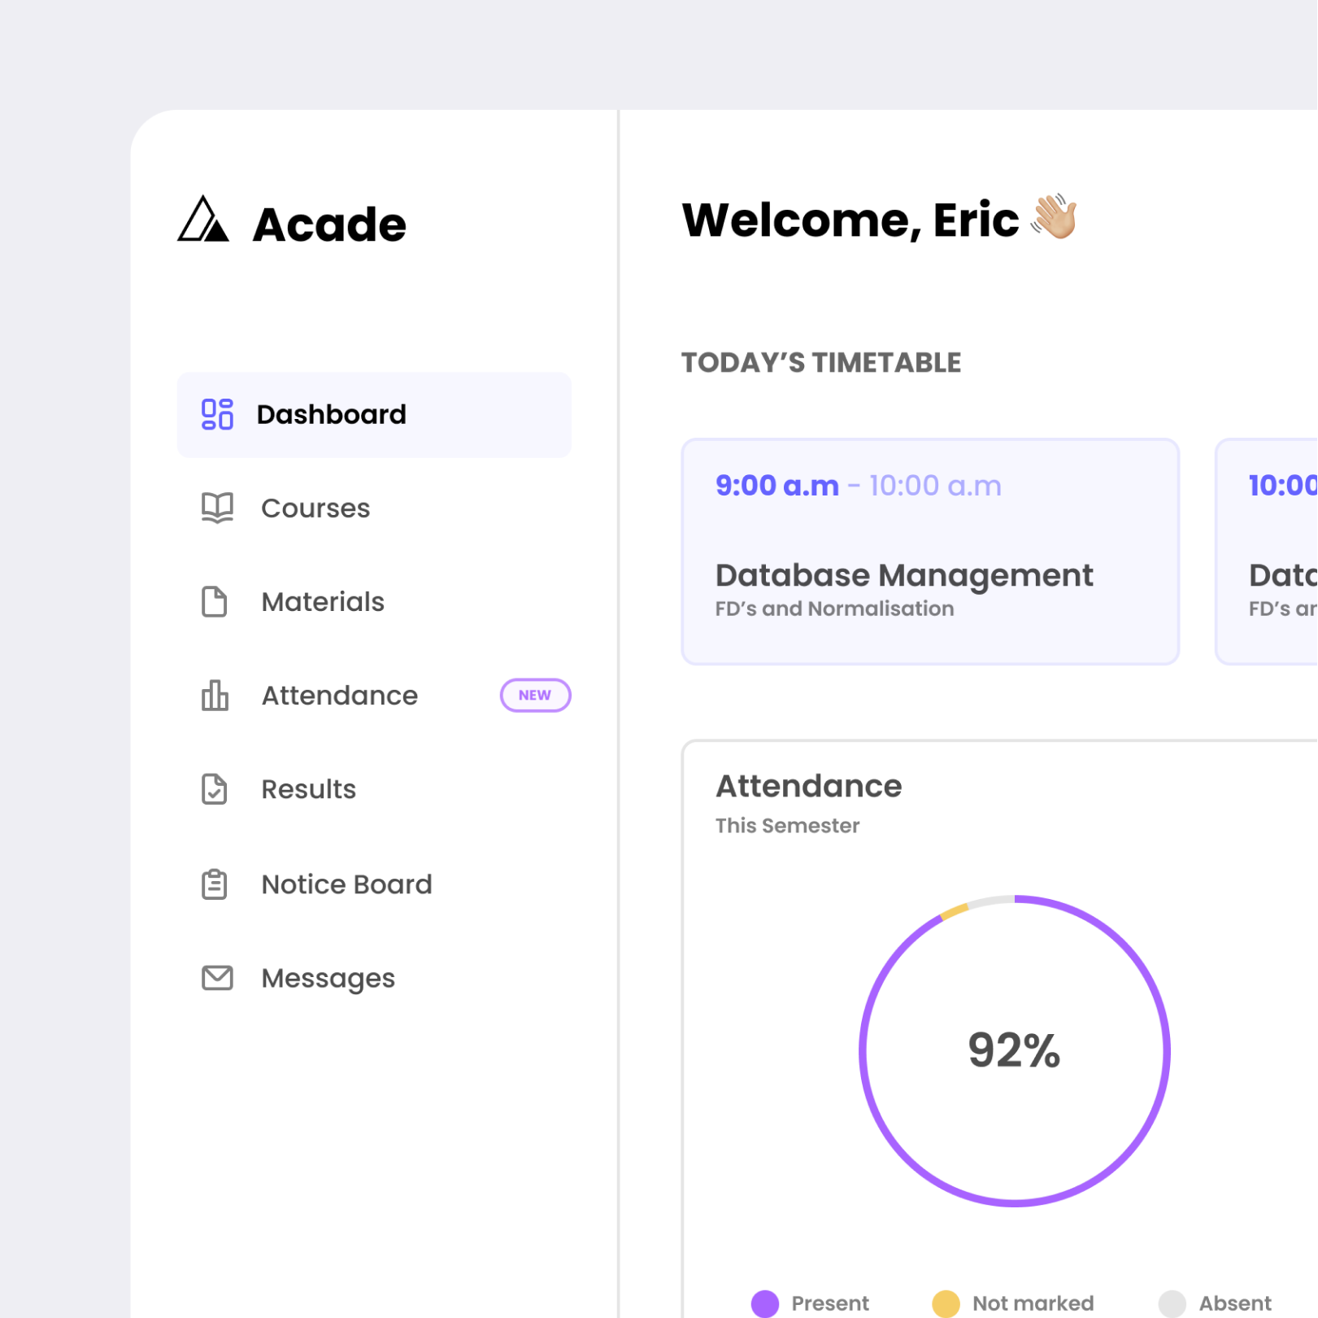Viewport: 1318px width, 1318px height.
Task: Click the Present legend dot
Action: point(765,1303)
